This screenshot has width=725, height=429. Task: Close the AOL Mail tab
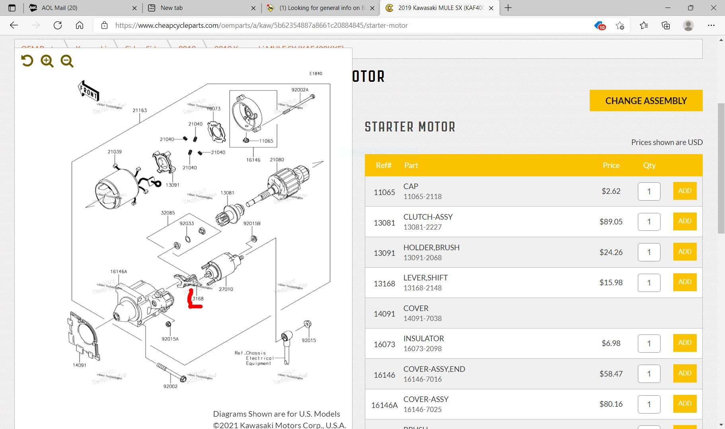134,8
